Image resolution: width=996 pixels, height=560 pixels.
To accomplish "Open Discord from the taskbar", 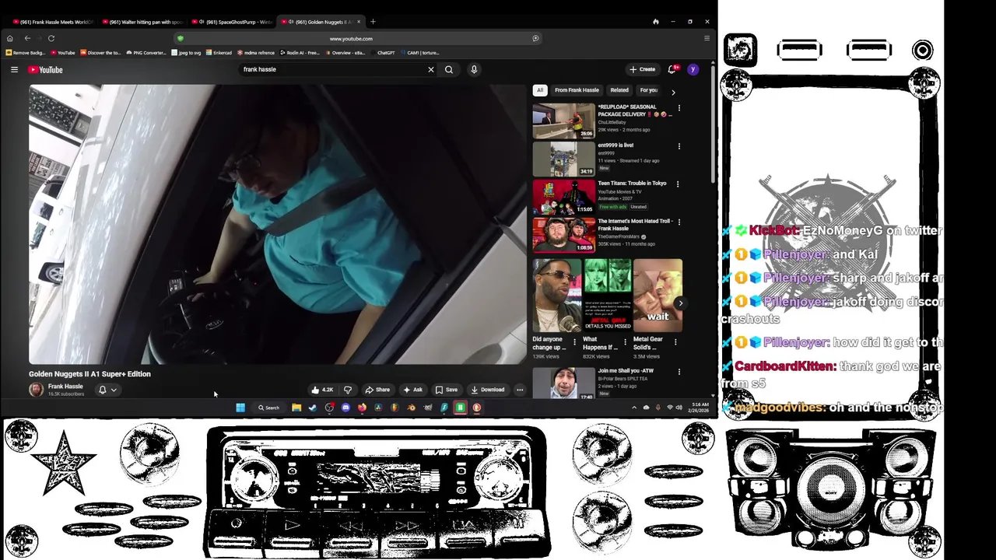I will [x=345, y=408].
